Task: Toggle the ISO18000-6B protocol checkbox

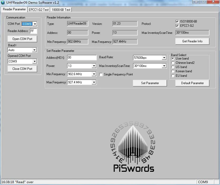Action: click(x=177, y=21)
